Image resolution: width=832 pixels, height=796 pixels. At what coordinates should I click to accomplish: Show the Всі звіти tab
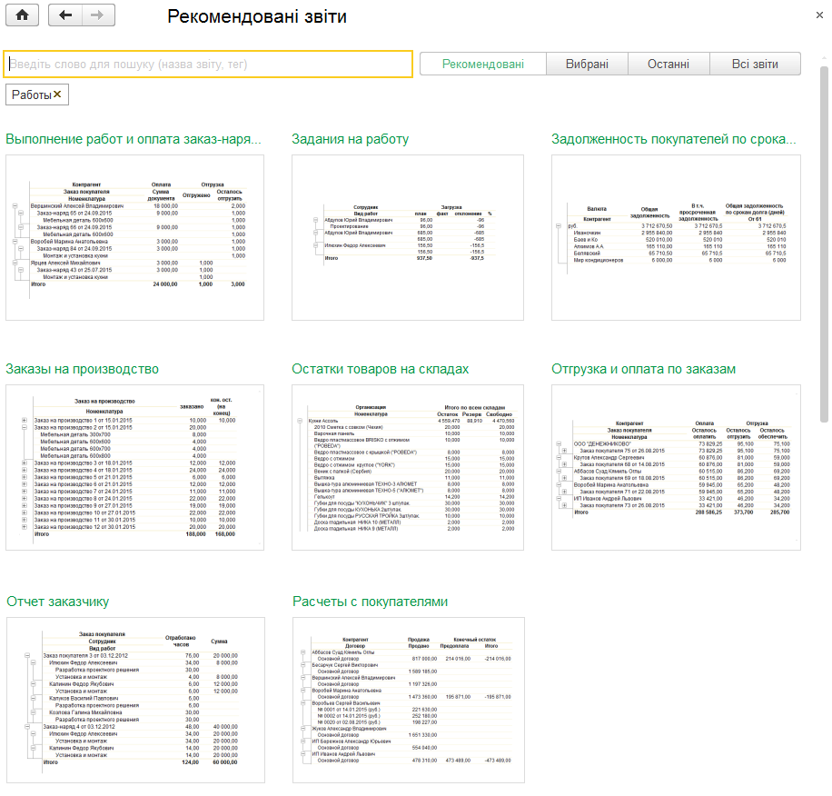(x=755, y=65)
